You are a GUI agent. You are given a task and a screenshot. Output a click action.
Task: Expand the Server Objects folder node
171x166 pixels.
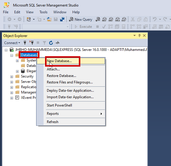click(x=12, y=82)
